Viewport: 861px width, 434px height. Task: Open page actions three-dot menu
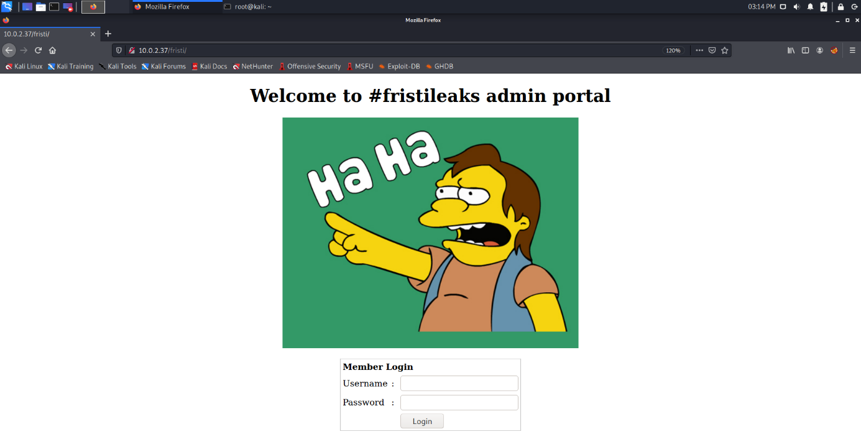pos(699,50)
